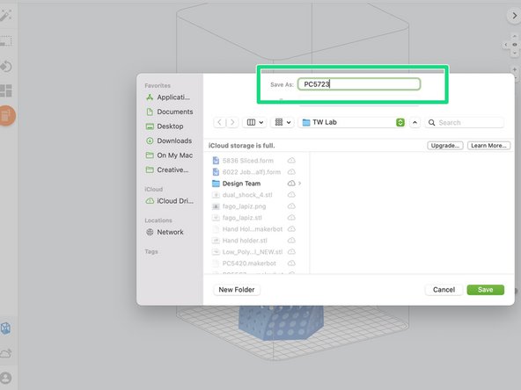Click the eye view control at right edge

(514, 45)
